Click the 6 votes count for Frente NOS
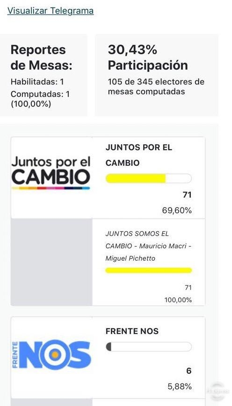 pos(189,371)
